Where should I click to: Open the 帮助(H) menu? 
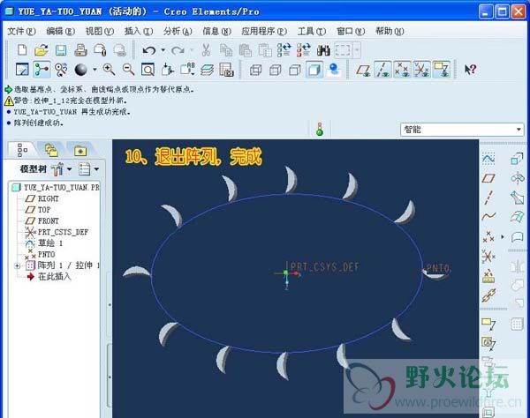tap(390, 32)
